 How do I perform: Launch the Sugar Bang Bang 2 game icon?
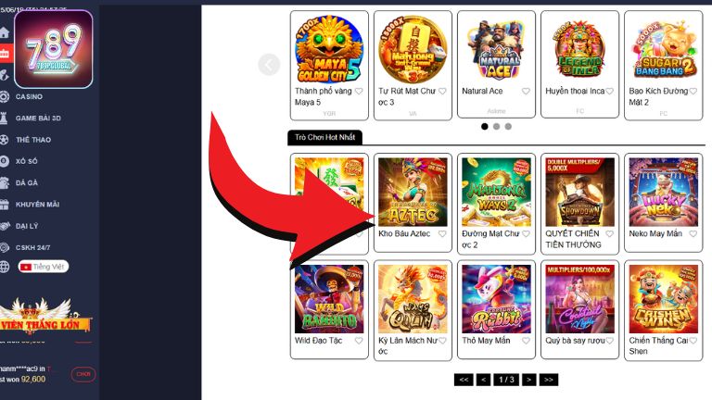pos(663,49)
